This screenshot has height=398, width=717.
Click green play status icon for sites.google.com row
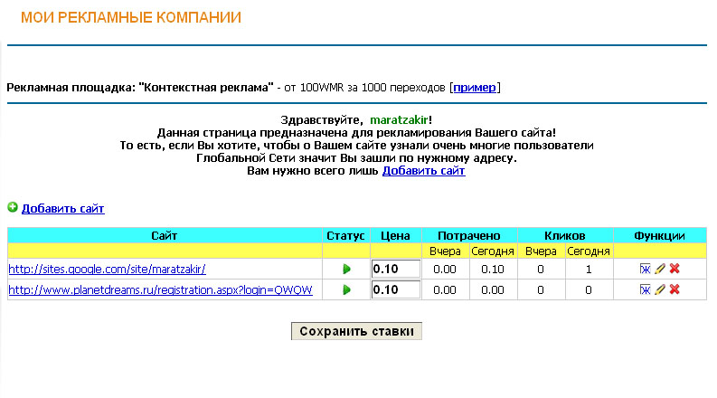[346, 269]
